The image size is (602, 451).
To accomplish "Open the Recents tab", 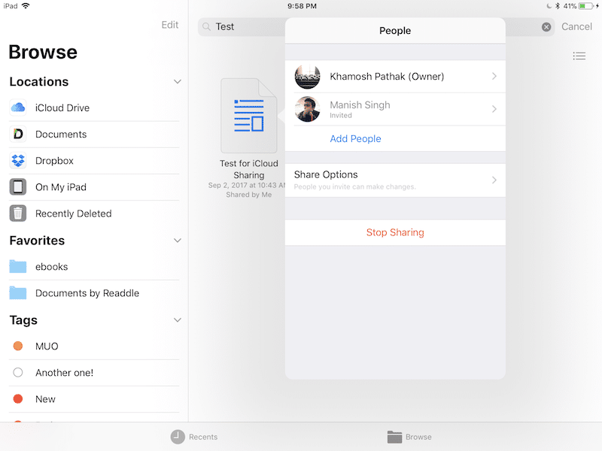I will click(x=194, y=437).
